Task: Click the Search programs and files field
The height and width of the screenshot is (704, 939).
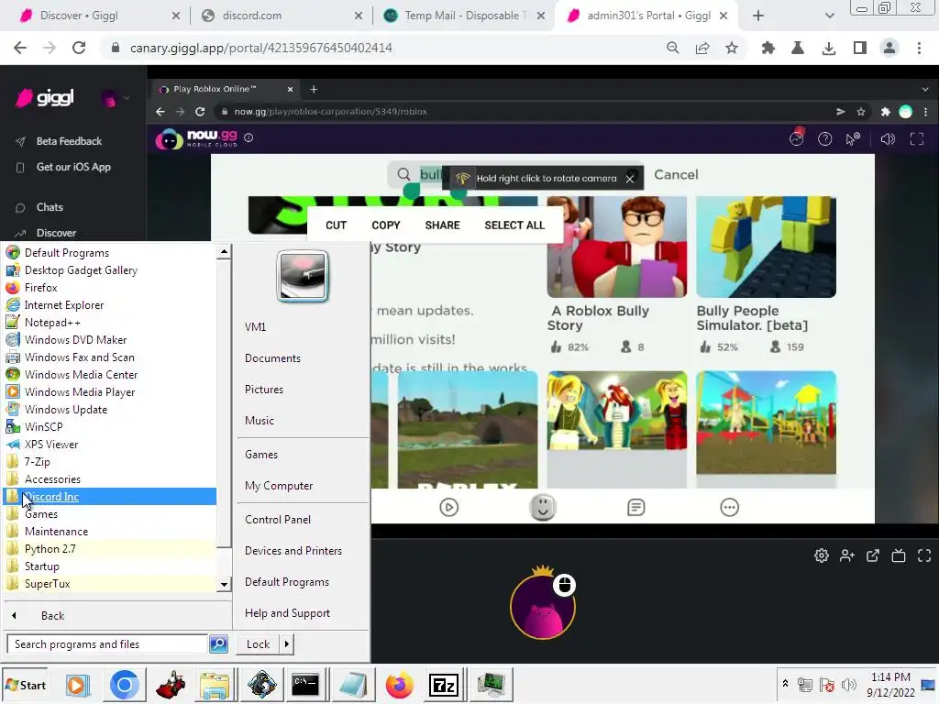Action: 107,644
